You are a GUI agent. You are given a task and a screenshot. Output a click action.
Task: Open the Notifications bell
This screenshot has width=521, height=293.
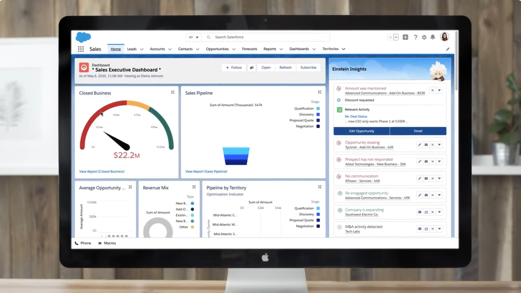pyautogui.click(x=433, y=37)
